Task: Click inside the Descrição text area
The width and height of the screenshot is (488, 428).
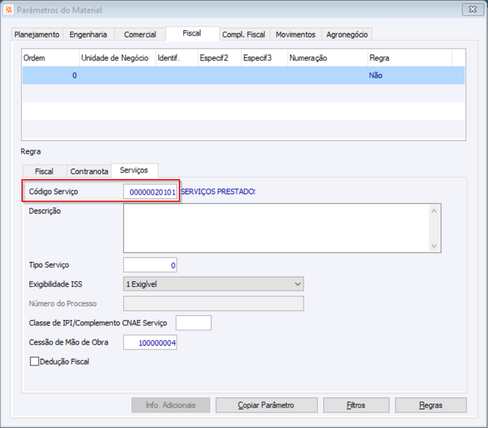Action: click(x=276, y=228)
